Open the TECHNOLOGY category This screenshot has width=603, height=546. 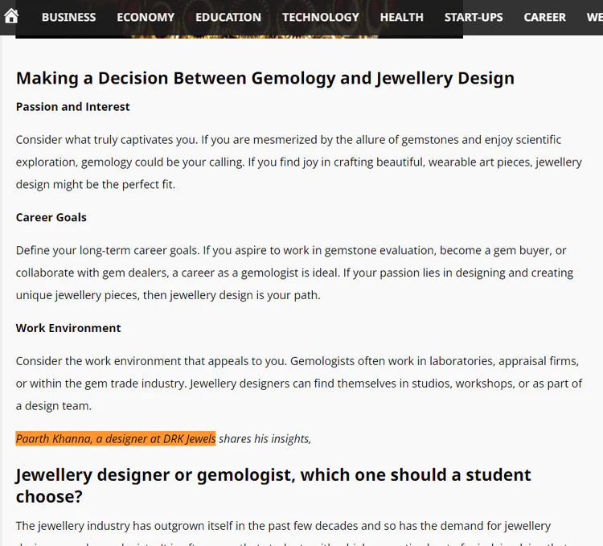[x=321, y=18]
